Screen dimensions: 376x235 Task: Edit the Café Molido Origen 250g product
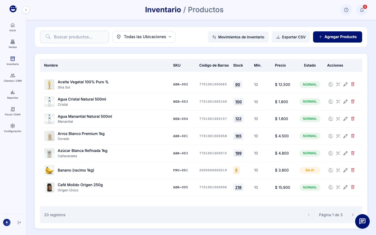click(345, 187)
